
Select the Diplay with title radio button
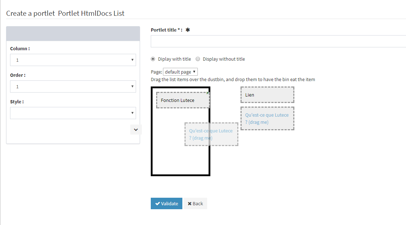click(153, 59)
